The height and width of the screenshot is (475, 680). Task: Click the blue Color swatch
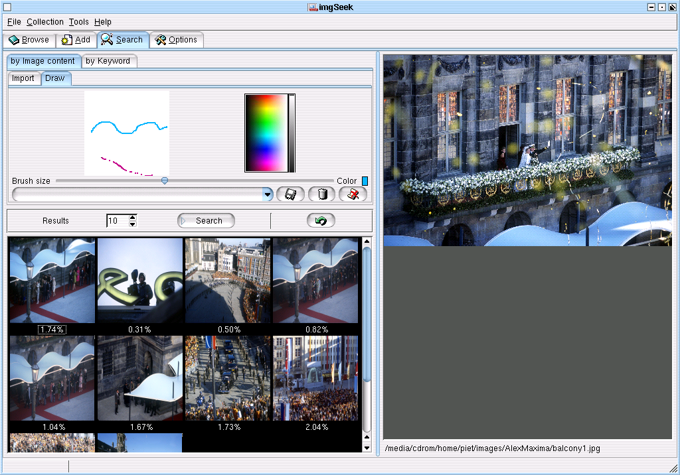365,181
